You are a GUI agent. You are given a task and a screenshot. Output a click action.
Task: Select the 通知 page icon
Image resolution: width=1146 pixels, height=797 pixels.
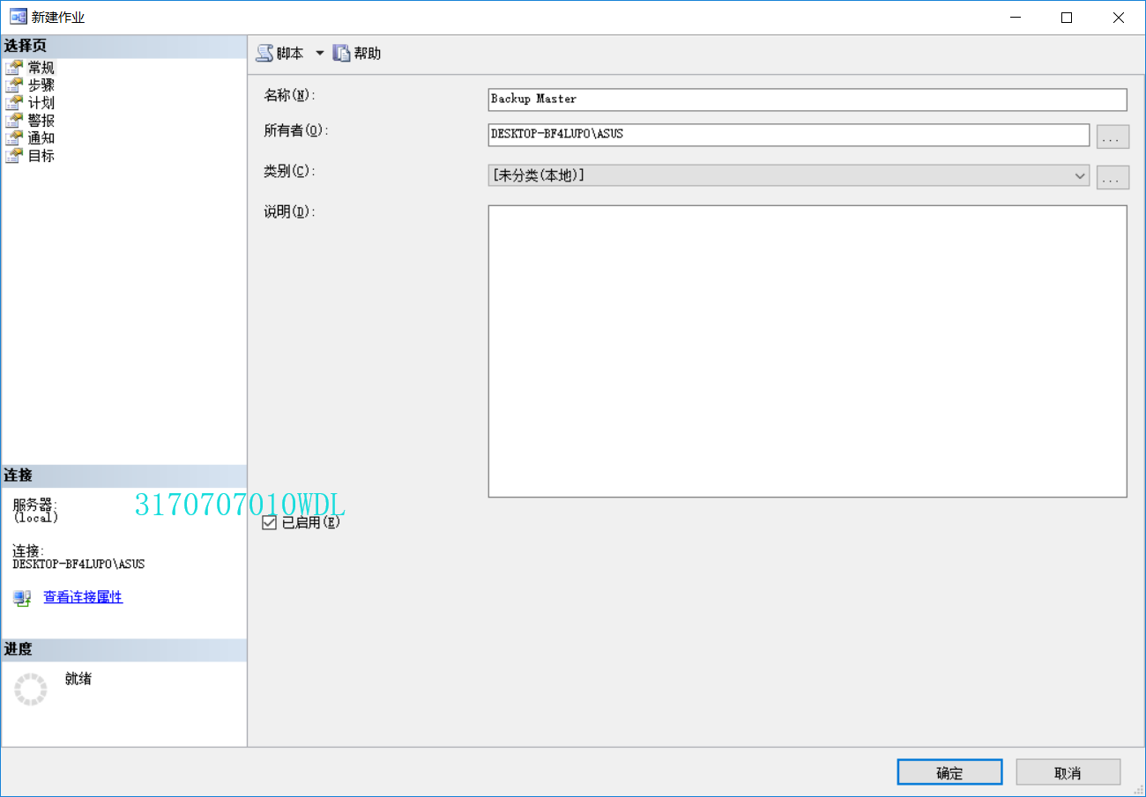15,137
